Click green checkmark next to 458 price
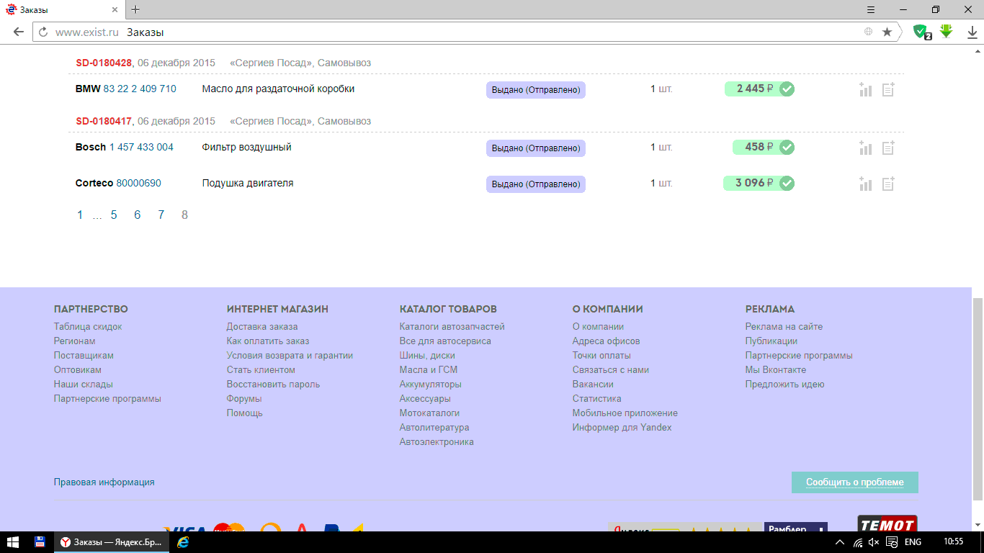Screen dimensions: 984x553 (787, 148)
